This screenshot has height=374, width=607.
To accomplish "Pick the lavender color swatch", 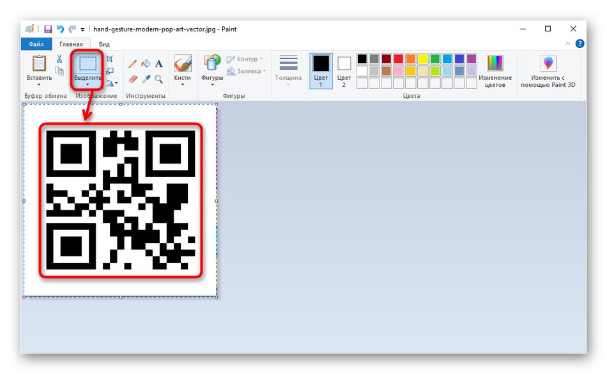I will [472, 71].
